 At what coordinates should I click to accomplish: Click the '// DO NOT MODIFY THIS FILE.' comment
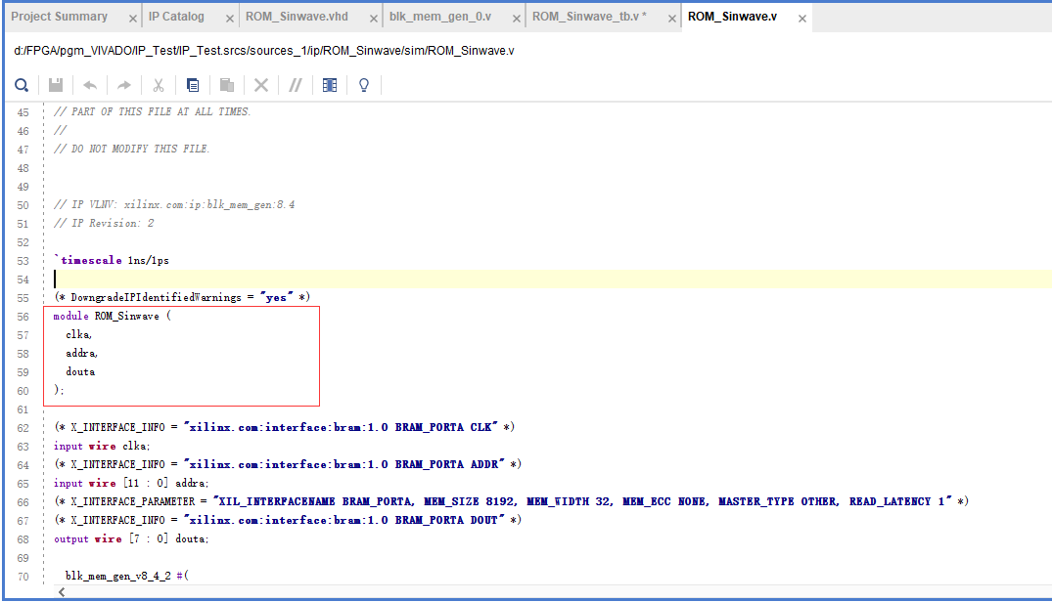coord(131,149)
